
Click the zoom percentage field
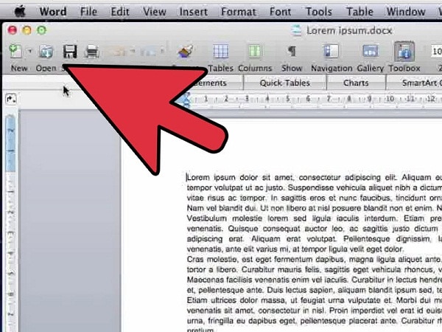(436, 52)
